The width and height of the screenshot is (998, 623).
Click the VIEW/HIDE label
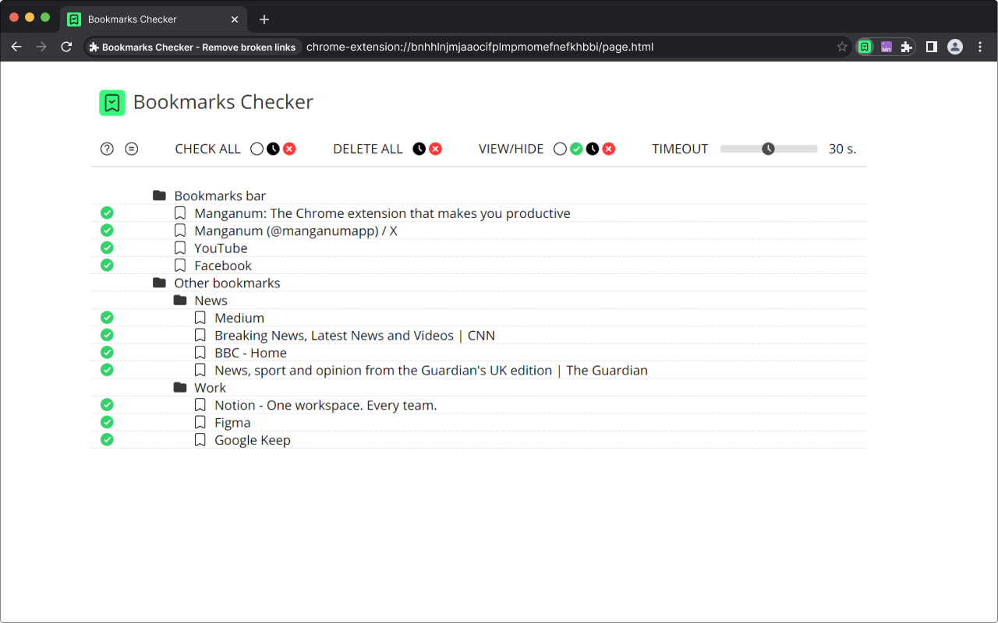511,149
